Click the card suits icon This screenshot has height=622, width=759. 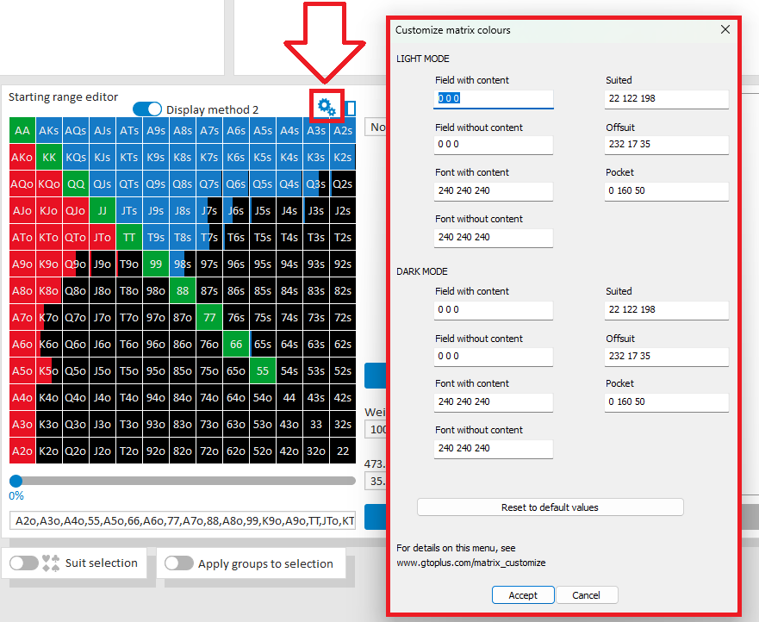pos(52,563)
